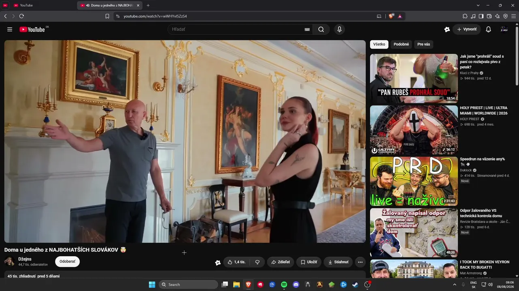Subscribe with the Odoberať button

[x=67, y=261]
